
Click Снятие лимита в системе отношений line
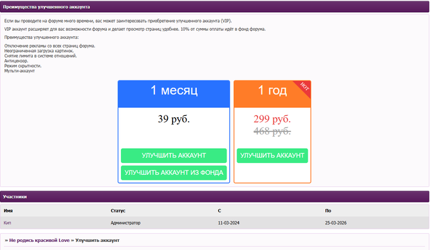point(40,56)
